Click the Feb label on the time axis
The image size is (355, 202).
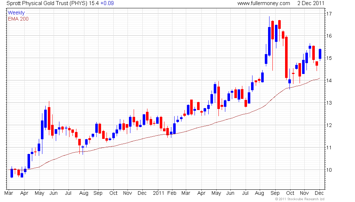point(172,193)
